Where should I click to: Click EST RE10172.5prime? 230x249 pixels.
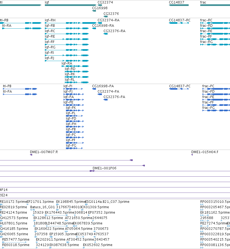[13, 202]
